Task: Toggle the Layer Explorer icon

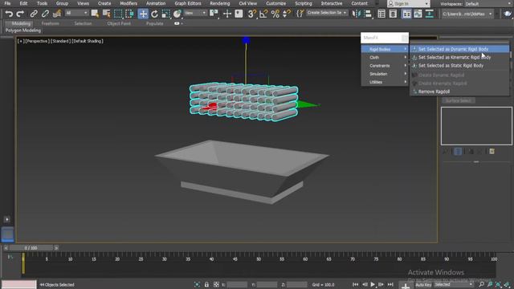Action: pyautogui.click(x=393, y=14)
